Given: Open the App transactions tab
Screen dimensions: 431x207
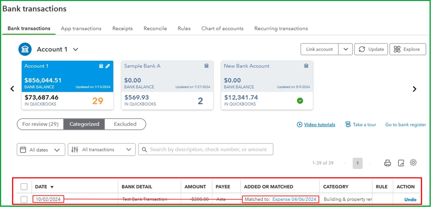Looking at the screenshot, I should coord(81,28).
